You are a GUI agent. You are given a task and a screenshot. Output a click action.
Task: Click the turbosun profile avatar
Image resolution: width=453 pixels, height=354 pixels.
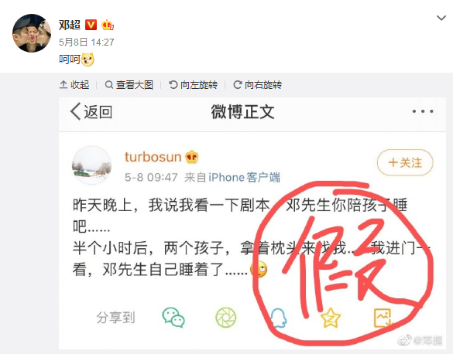[x=91, y=165]
